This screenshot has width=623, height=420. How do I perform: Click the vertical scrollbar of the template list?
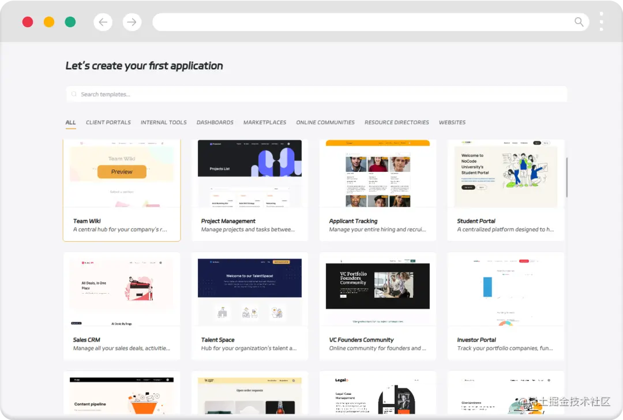pyautogui.click(x=567, y=177)
